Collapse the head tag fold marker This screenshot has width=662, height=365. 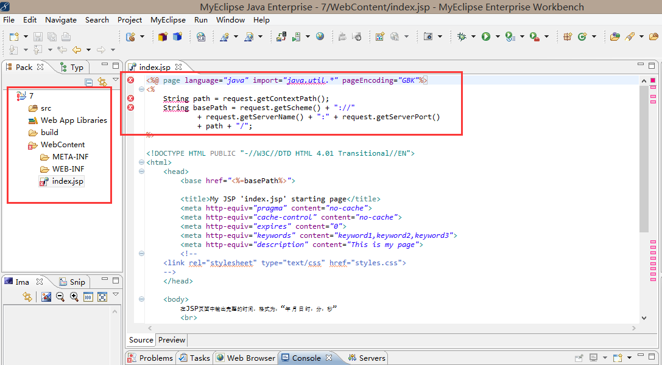click(141, 172)
